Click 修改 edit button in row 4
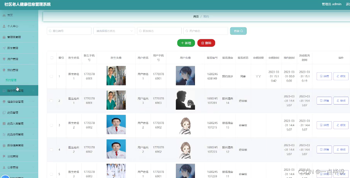Screen dimensions: 350x178 (341, 150)
